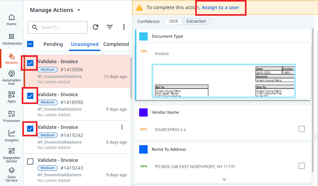
Task: Uncheck the checkbox for action #1410906
Action: tap(30, 63)
